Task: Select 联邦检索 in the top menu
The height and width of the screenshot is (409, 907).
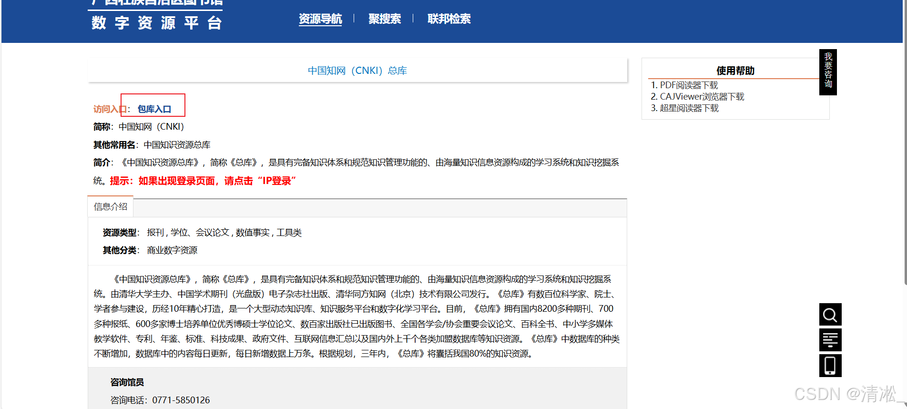Action: tap(449, 19)
